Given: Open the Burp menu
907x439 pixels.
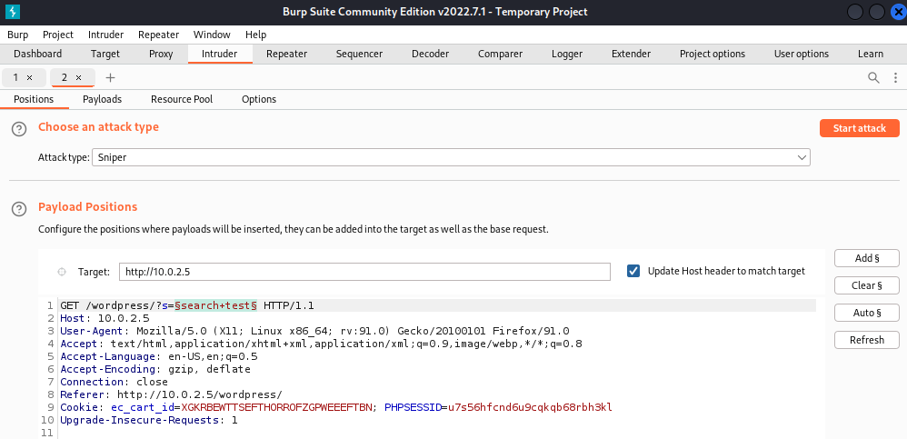Looking at the screenshot, I should pyautogui.click(x=18, y=35).
